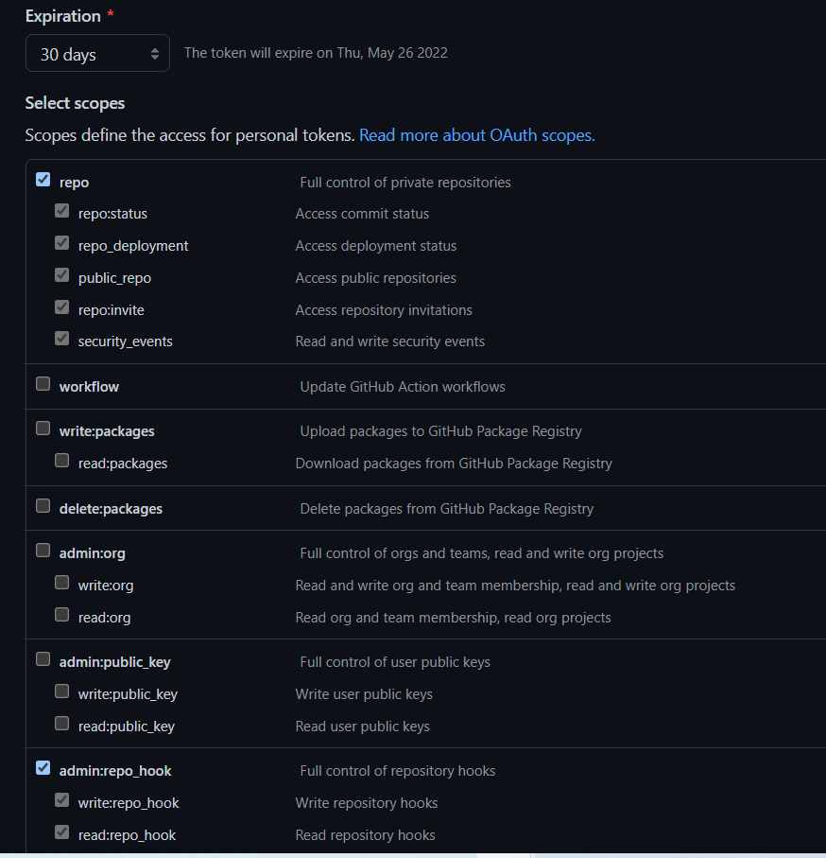
Task: Check the read:org checkbox
Action: click(62, 615)
